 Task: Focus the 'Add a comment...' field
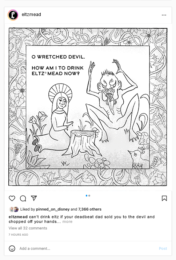86,248
